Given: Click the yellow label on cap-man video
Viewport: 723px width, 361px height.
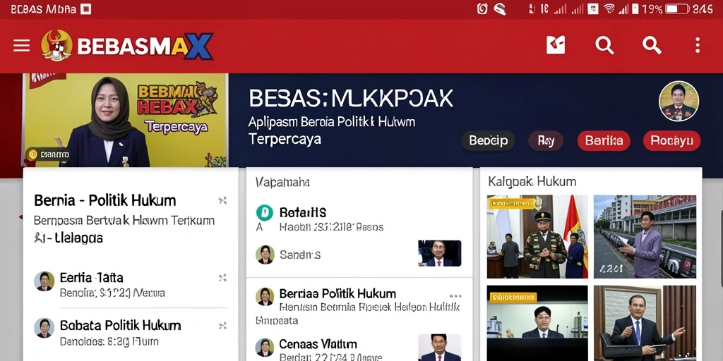Looking at the screenshot, I should click(513, 298).
